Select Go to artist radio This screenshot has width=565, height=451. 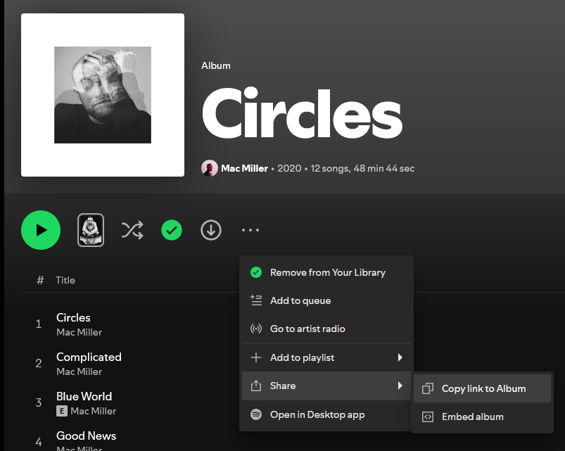pos(326,329)
